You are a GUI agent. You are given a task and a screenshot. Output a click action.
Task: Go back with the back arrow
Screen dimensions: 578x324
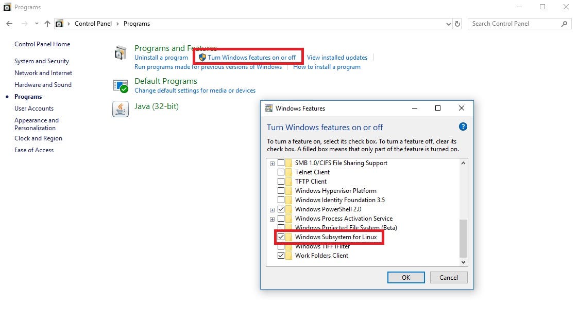point(10,24)
